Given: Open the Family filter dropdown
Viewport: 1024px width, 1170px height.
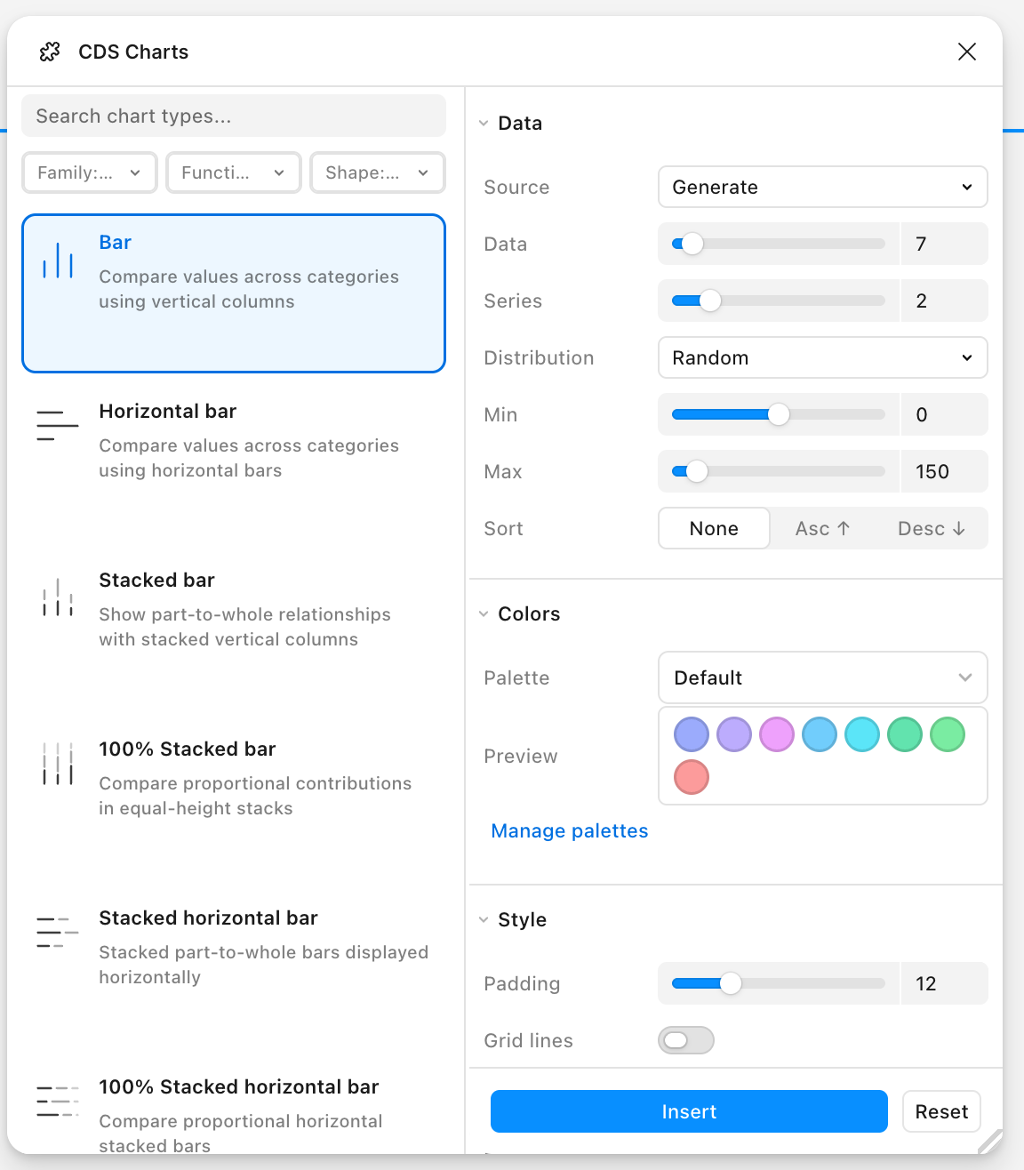Looking at the screenshot, I should click(x=90, y=172).
